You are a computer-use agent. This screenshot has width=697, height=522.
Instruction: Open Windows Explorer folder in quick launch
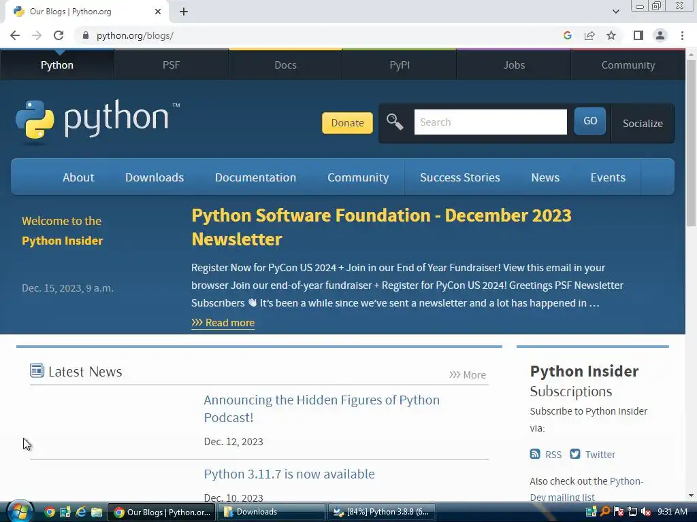point(97,512)
